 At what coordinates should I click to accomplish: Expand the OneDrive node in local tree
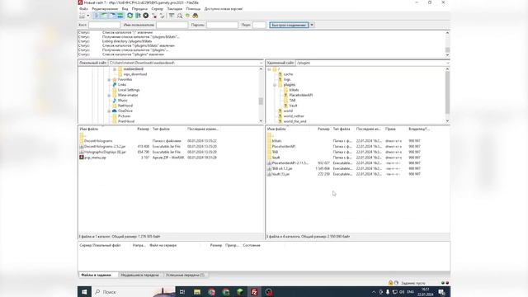(109, 111)
